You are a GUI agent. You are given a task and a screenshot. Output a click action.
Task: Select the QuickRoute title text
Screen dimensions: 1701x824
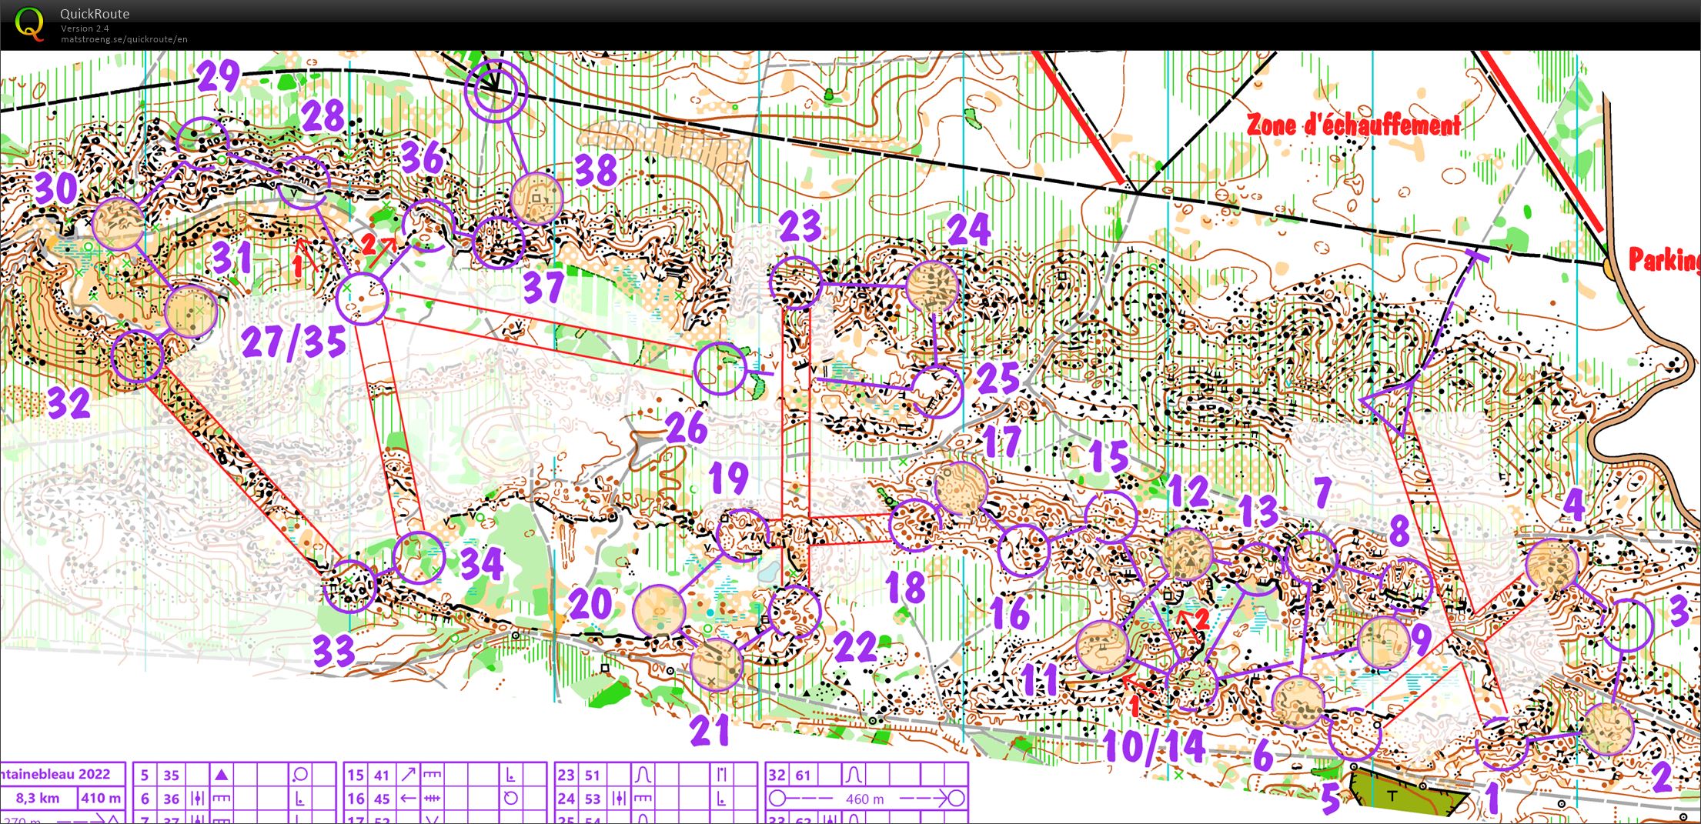[95, 14]
